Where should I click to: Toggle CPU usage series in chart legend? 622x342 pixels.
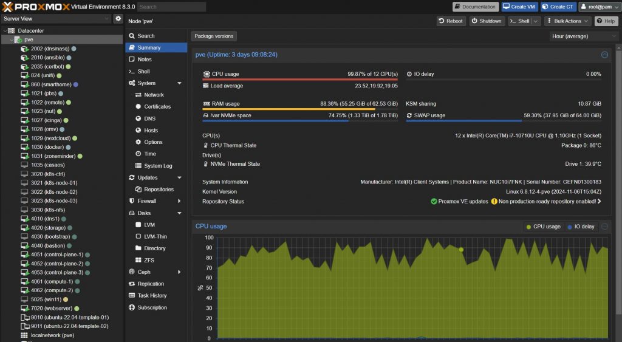point(544,227)
